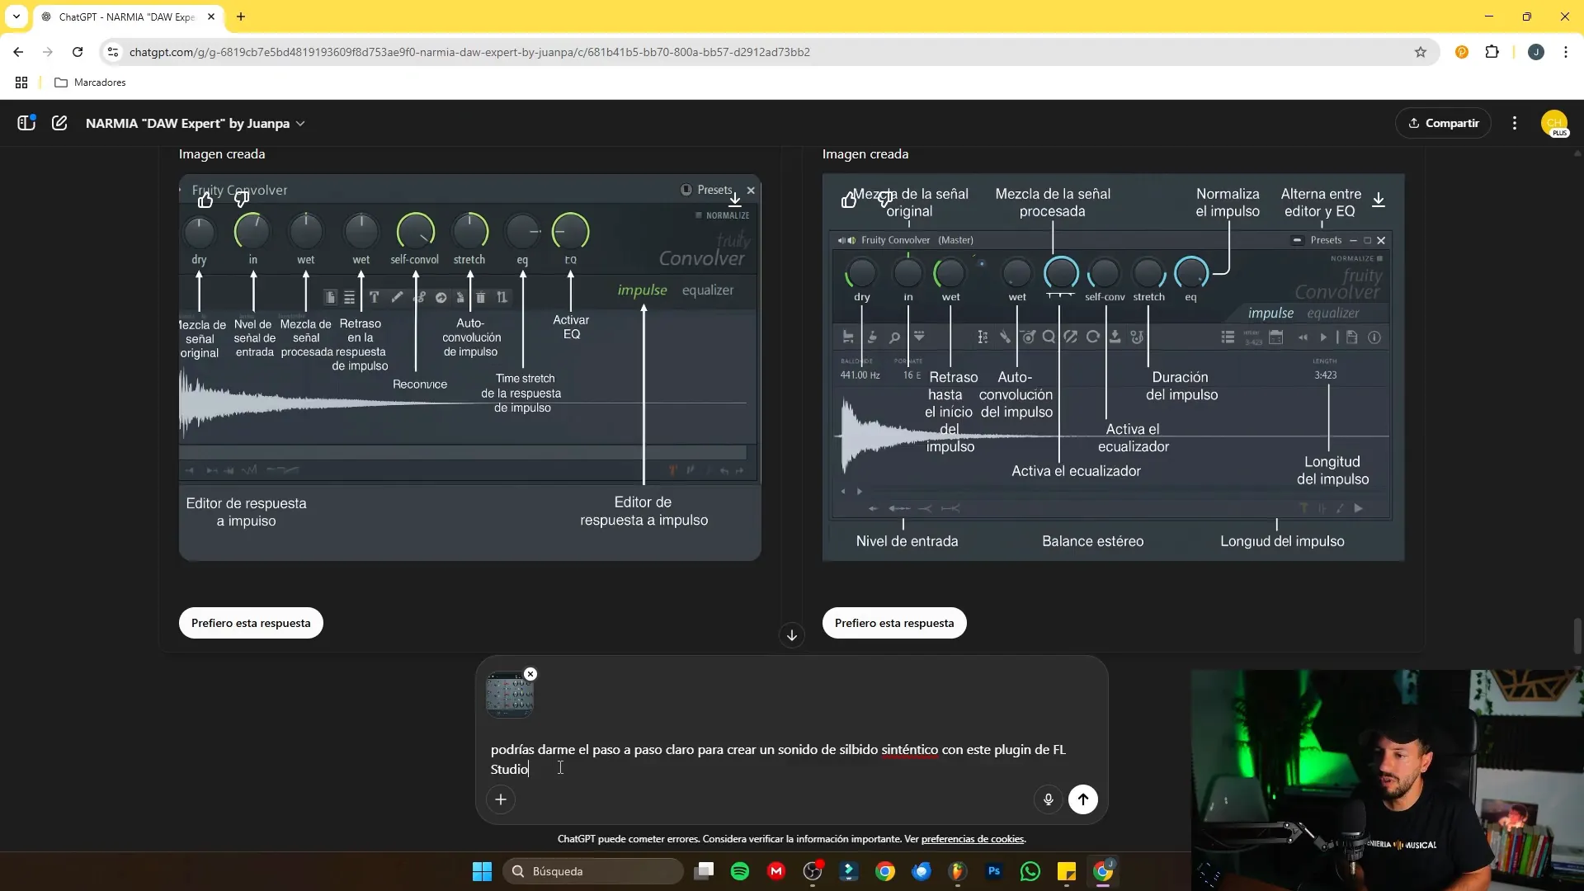The height and width of the screenshot is (891, 1584).
Task: Click thumbs down on right image
Action: pyautogui.click(x=885, y=200)
